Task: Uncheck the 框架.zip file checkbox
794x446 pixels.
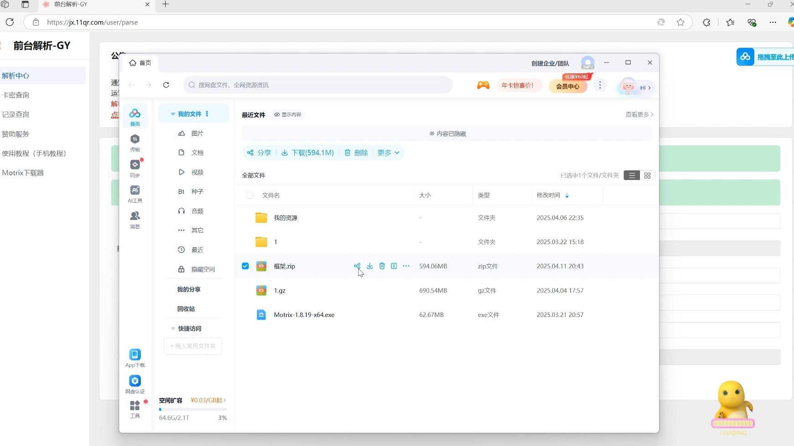Action: tap(245, 266)
